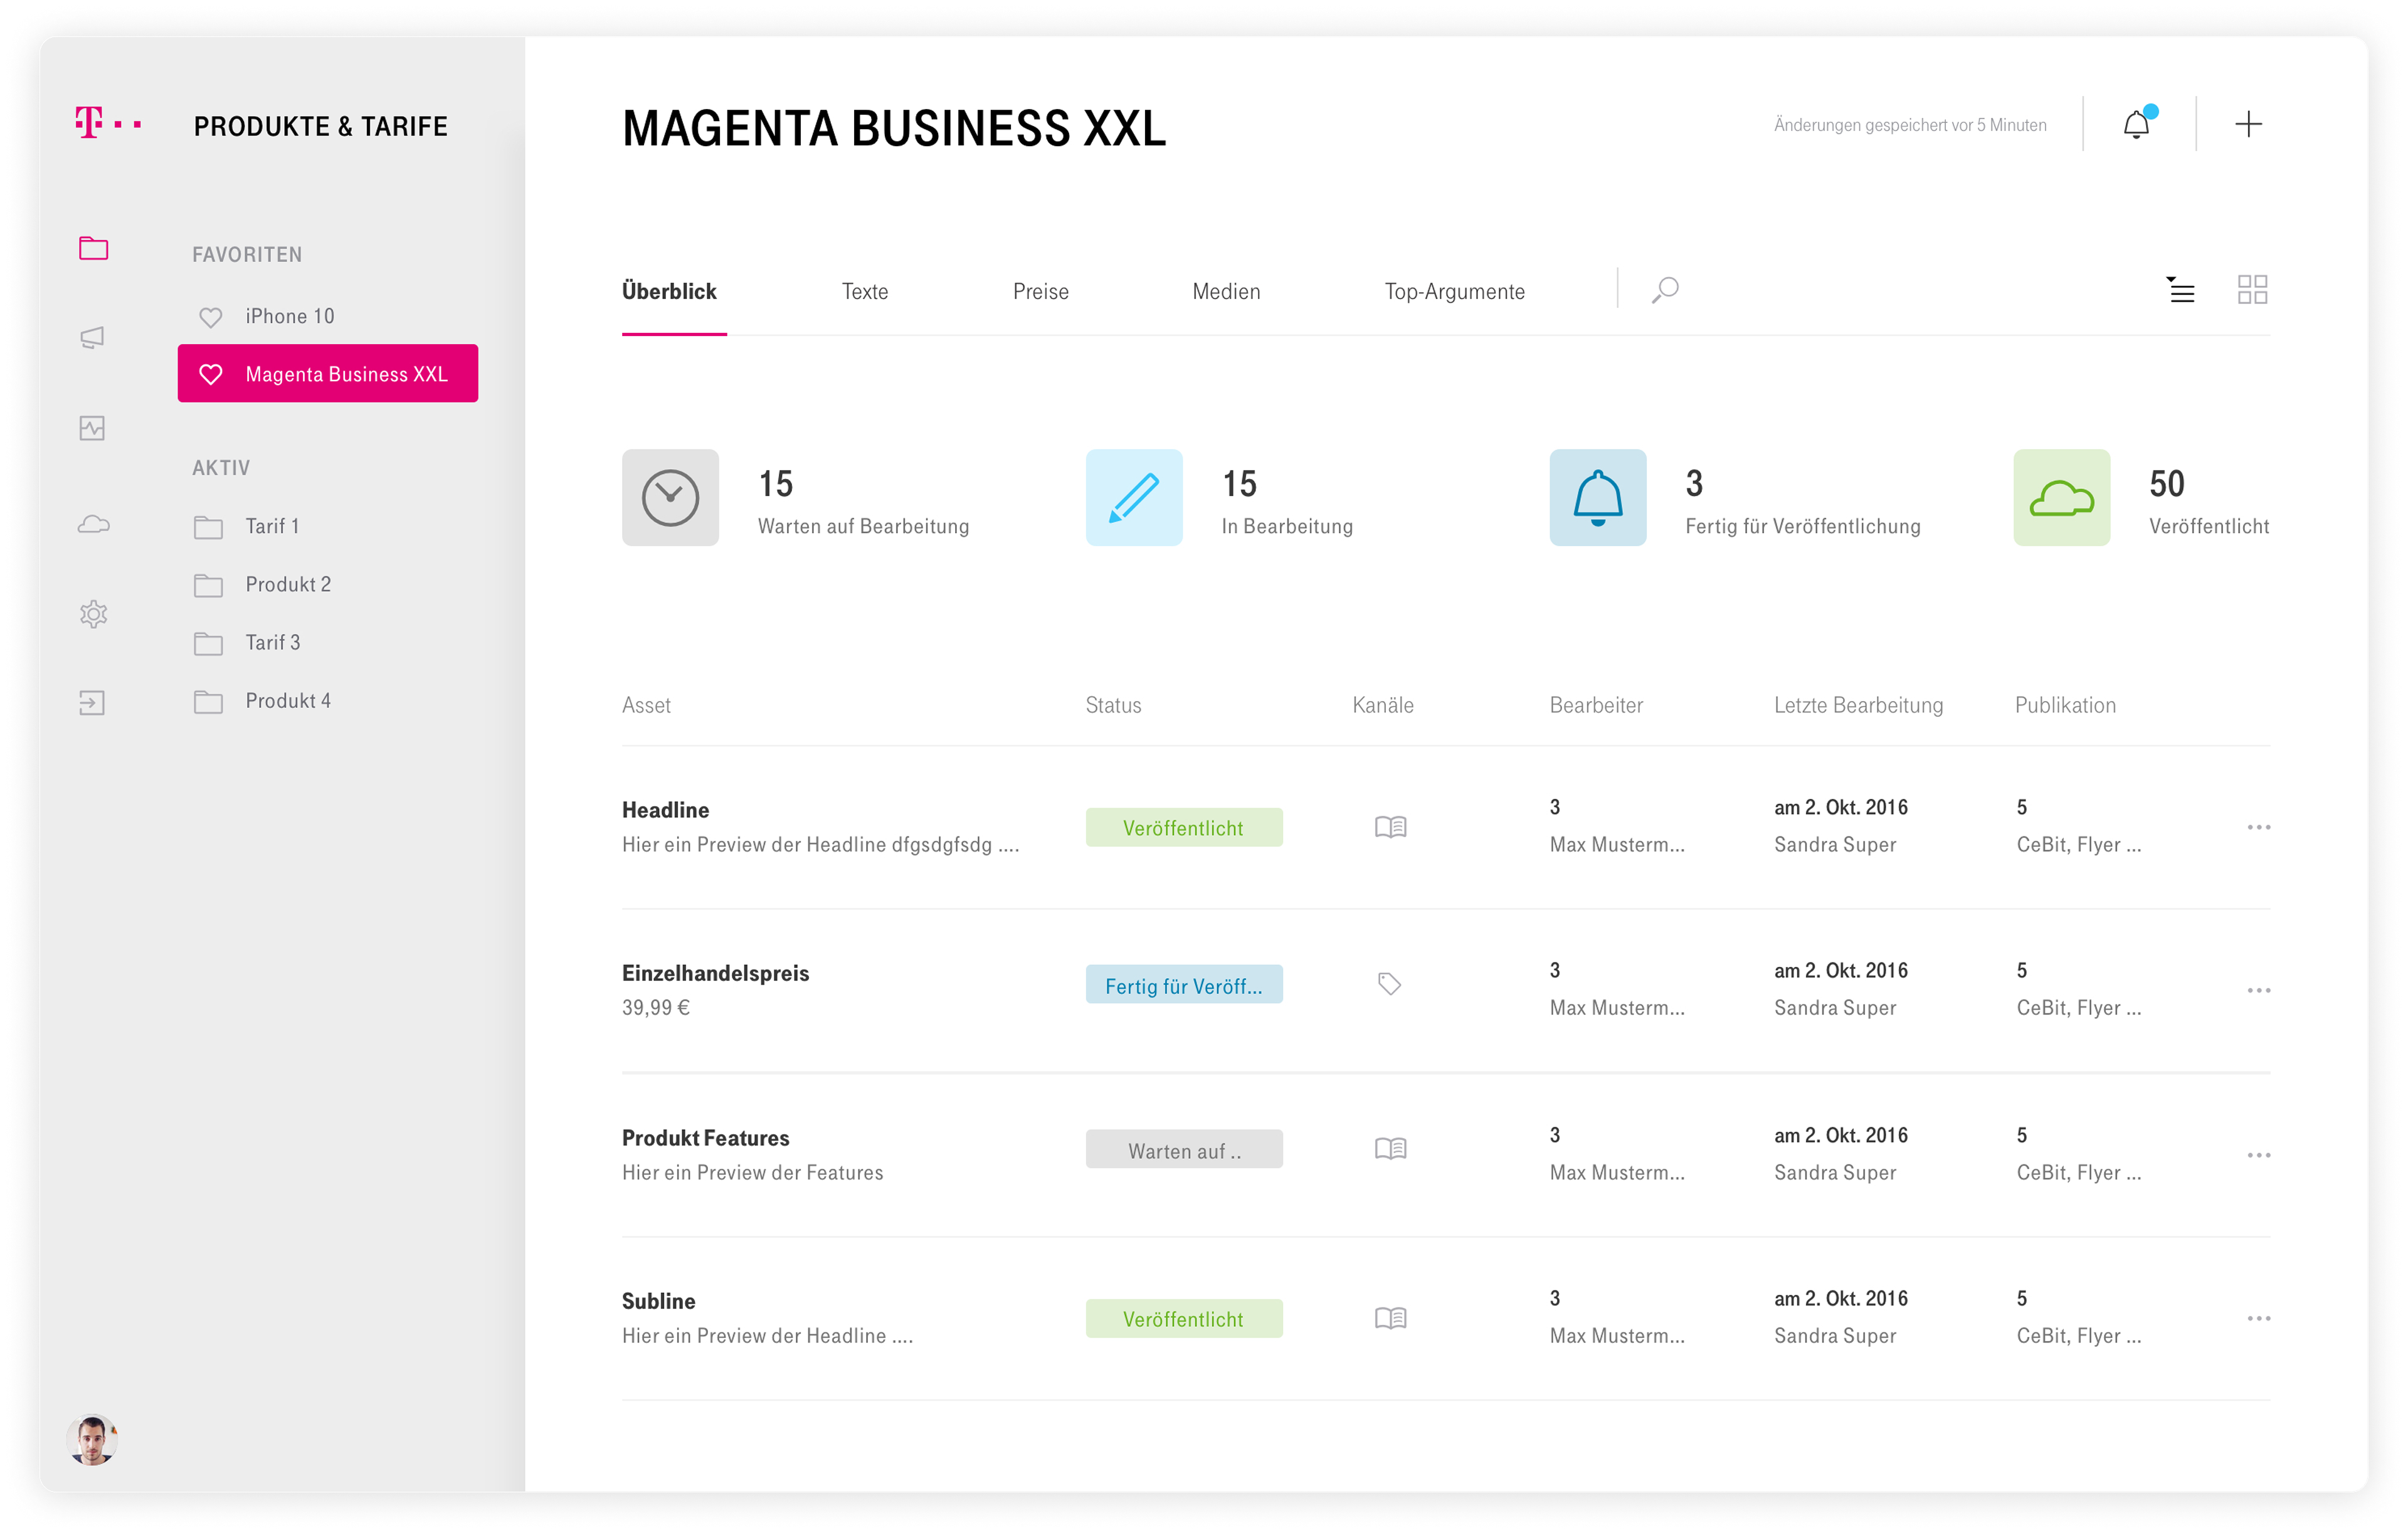Click Sandra Super in the Subline row
2408x1535 pixels.
(x=1835, y=1336)
